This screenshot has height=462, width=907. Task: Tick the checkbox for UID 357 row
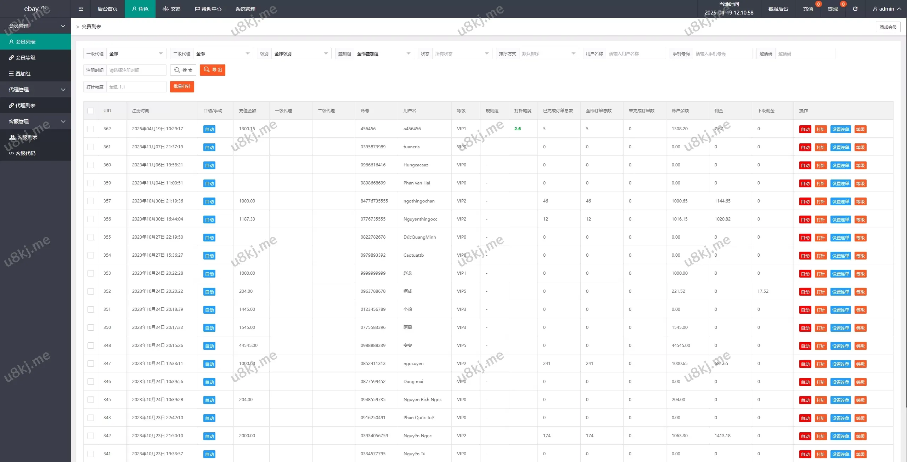[91, 201]
